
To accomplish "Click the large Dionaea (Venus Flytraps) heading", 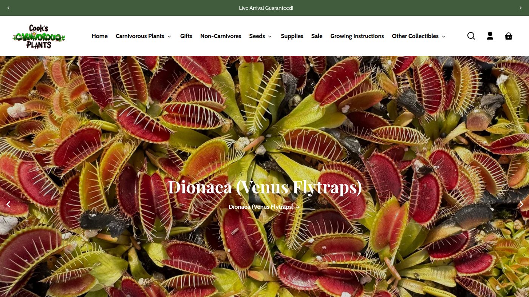I will (x=265, y=187).
